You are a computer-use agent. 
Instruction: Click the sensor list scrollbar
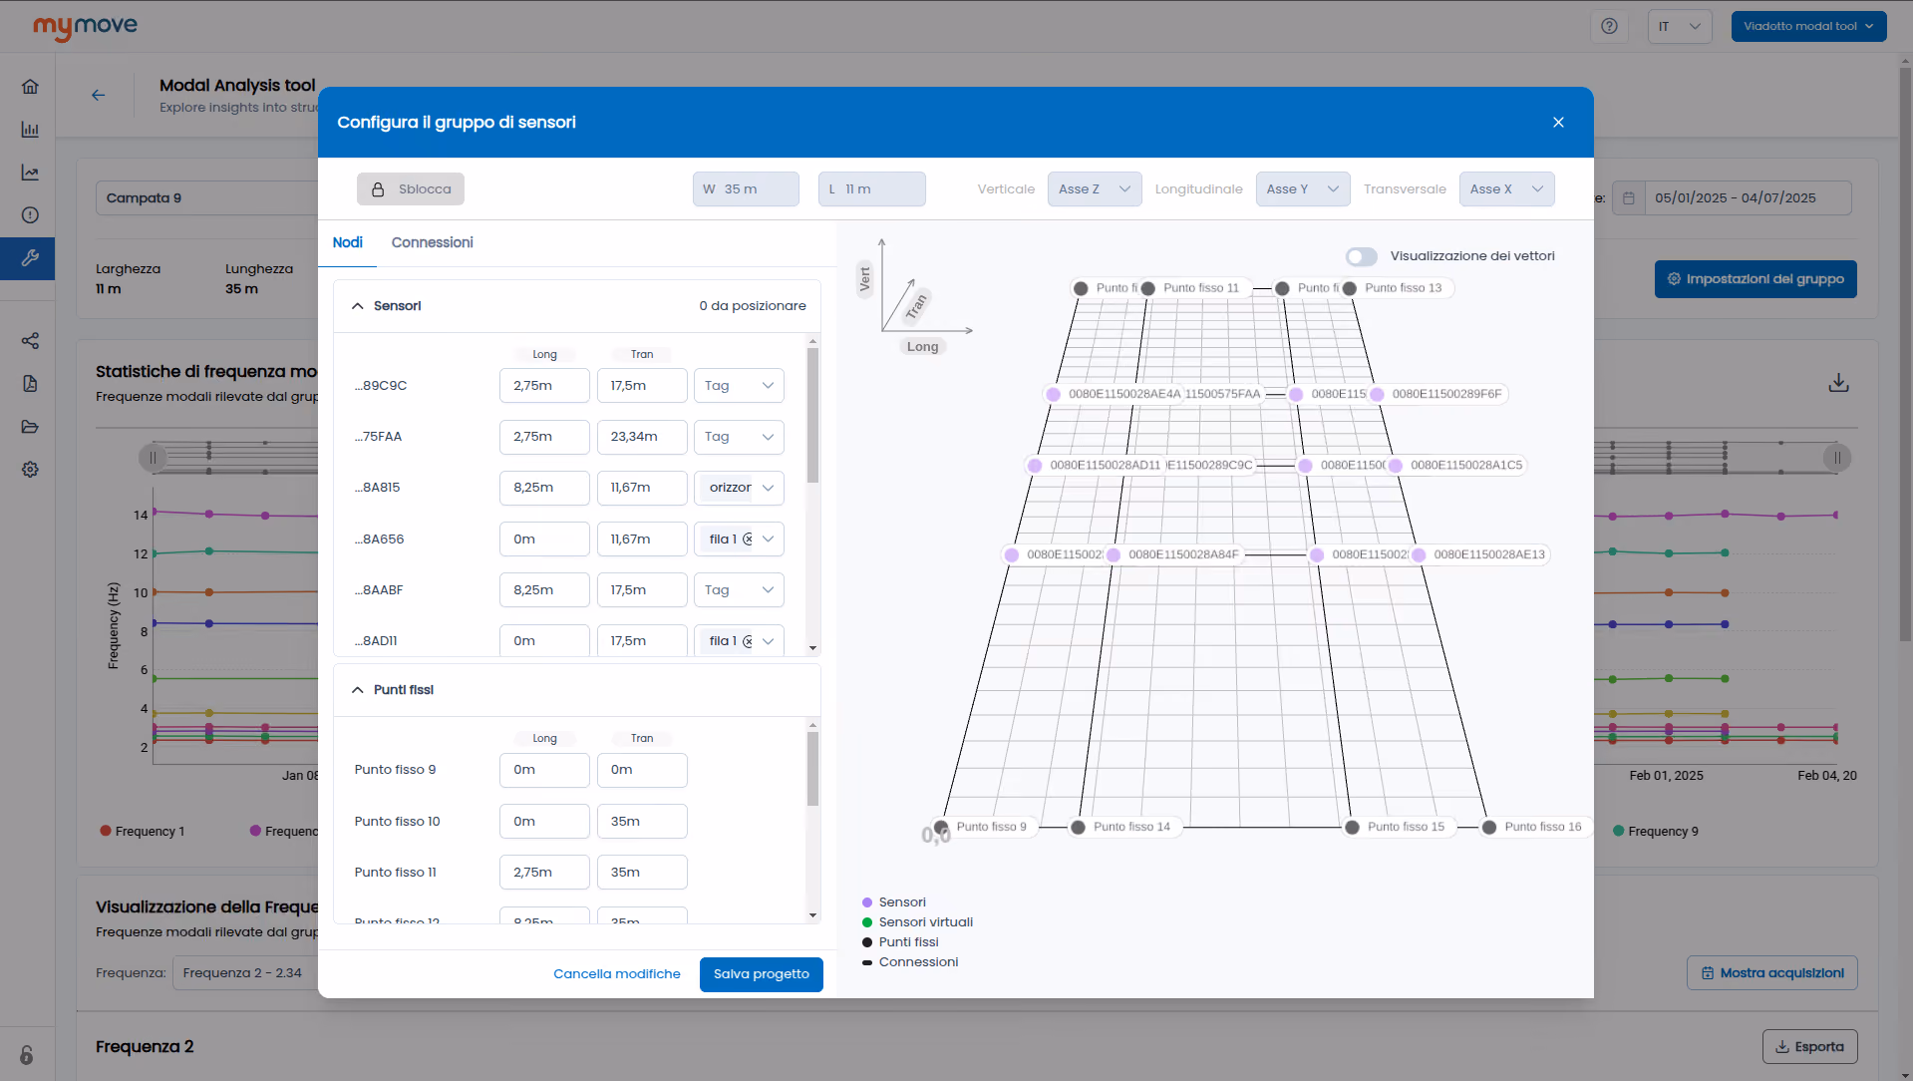[812, 416]
